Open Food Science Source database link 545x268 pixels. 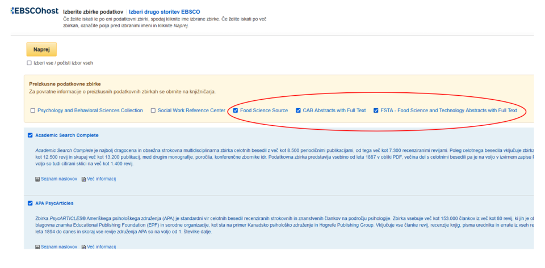(x=264, y=110)
